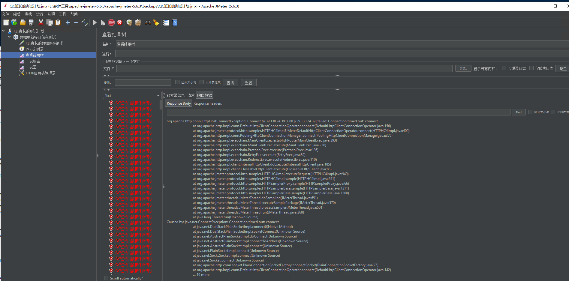Select 汇总图 listener in tree
569x281 pixels.
31,67
